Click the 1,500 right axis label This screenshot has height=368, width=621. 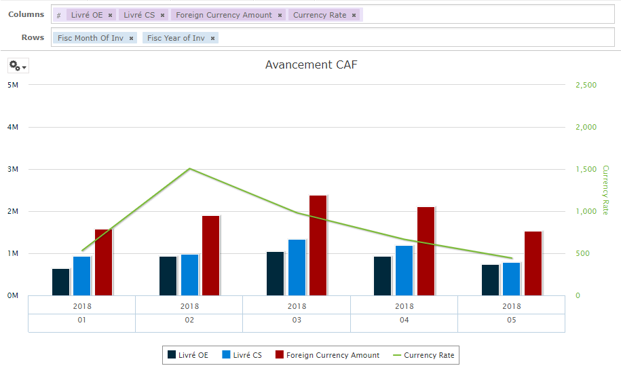(586, 169)
